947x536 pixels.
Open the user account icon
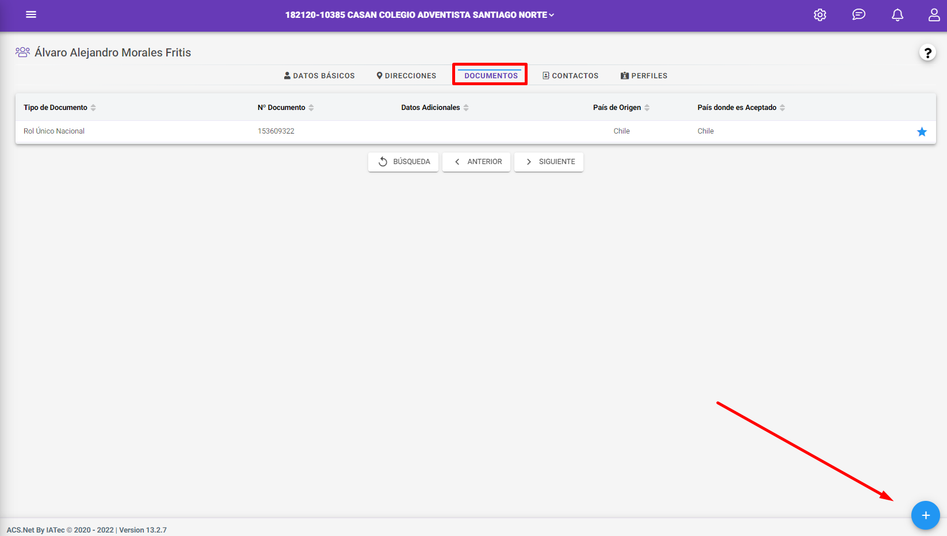click(x=934, y=15)
